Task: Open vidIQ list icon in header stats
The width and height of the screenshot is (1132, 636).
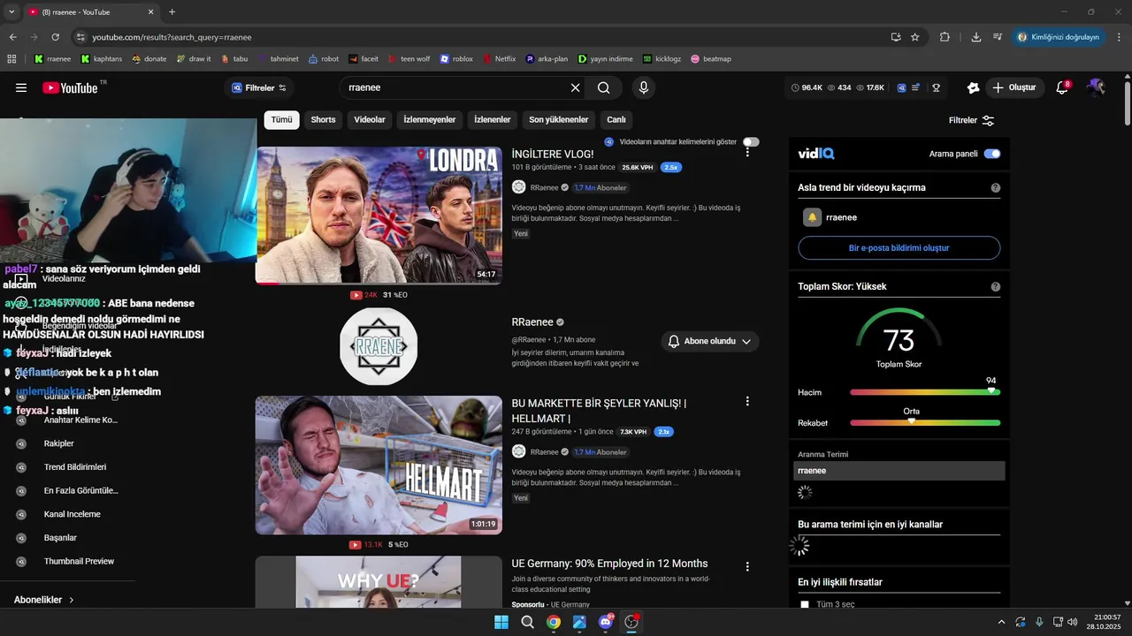Action: [x=916, y=87]
